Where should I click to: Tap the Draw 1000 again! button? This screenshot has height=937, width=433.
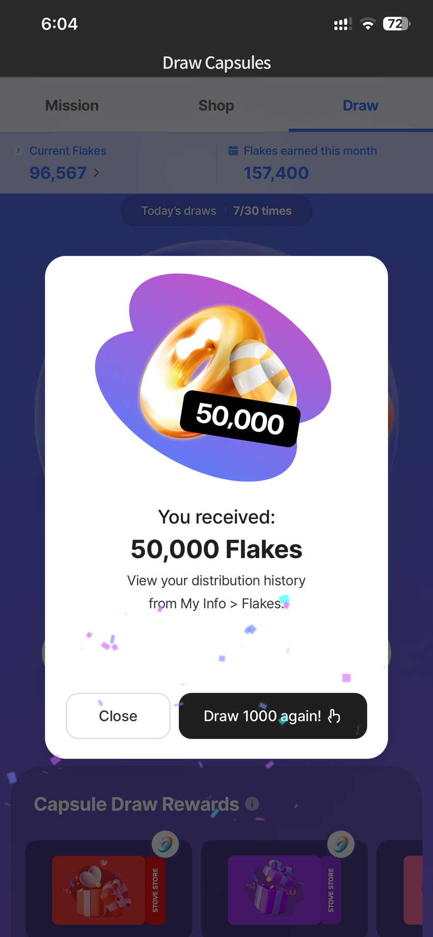coord(273,715)
